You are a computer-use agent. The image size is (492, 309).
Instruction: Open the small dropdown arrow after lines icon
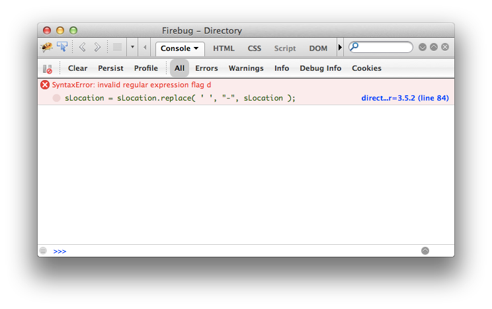(x=132, y=47)
